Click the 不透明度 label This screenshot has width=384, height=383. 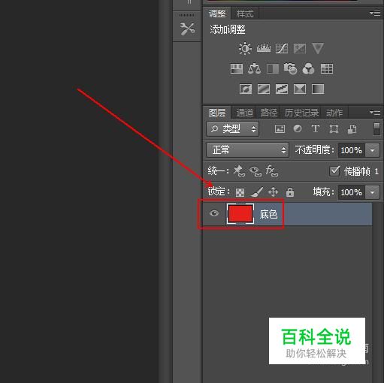315,150
